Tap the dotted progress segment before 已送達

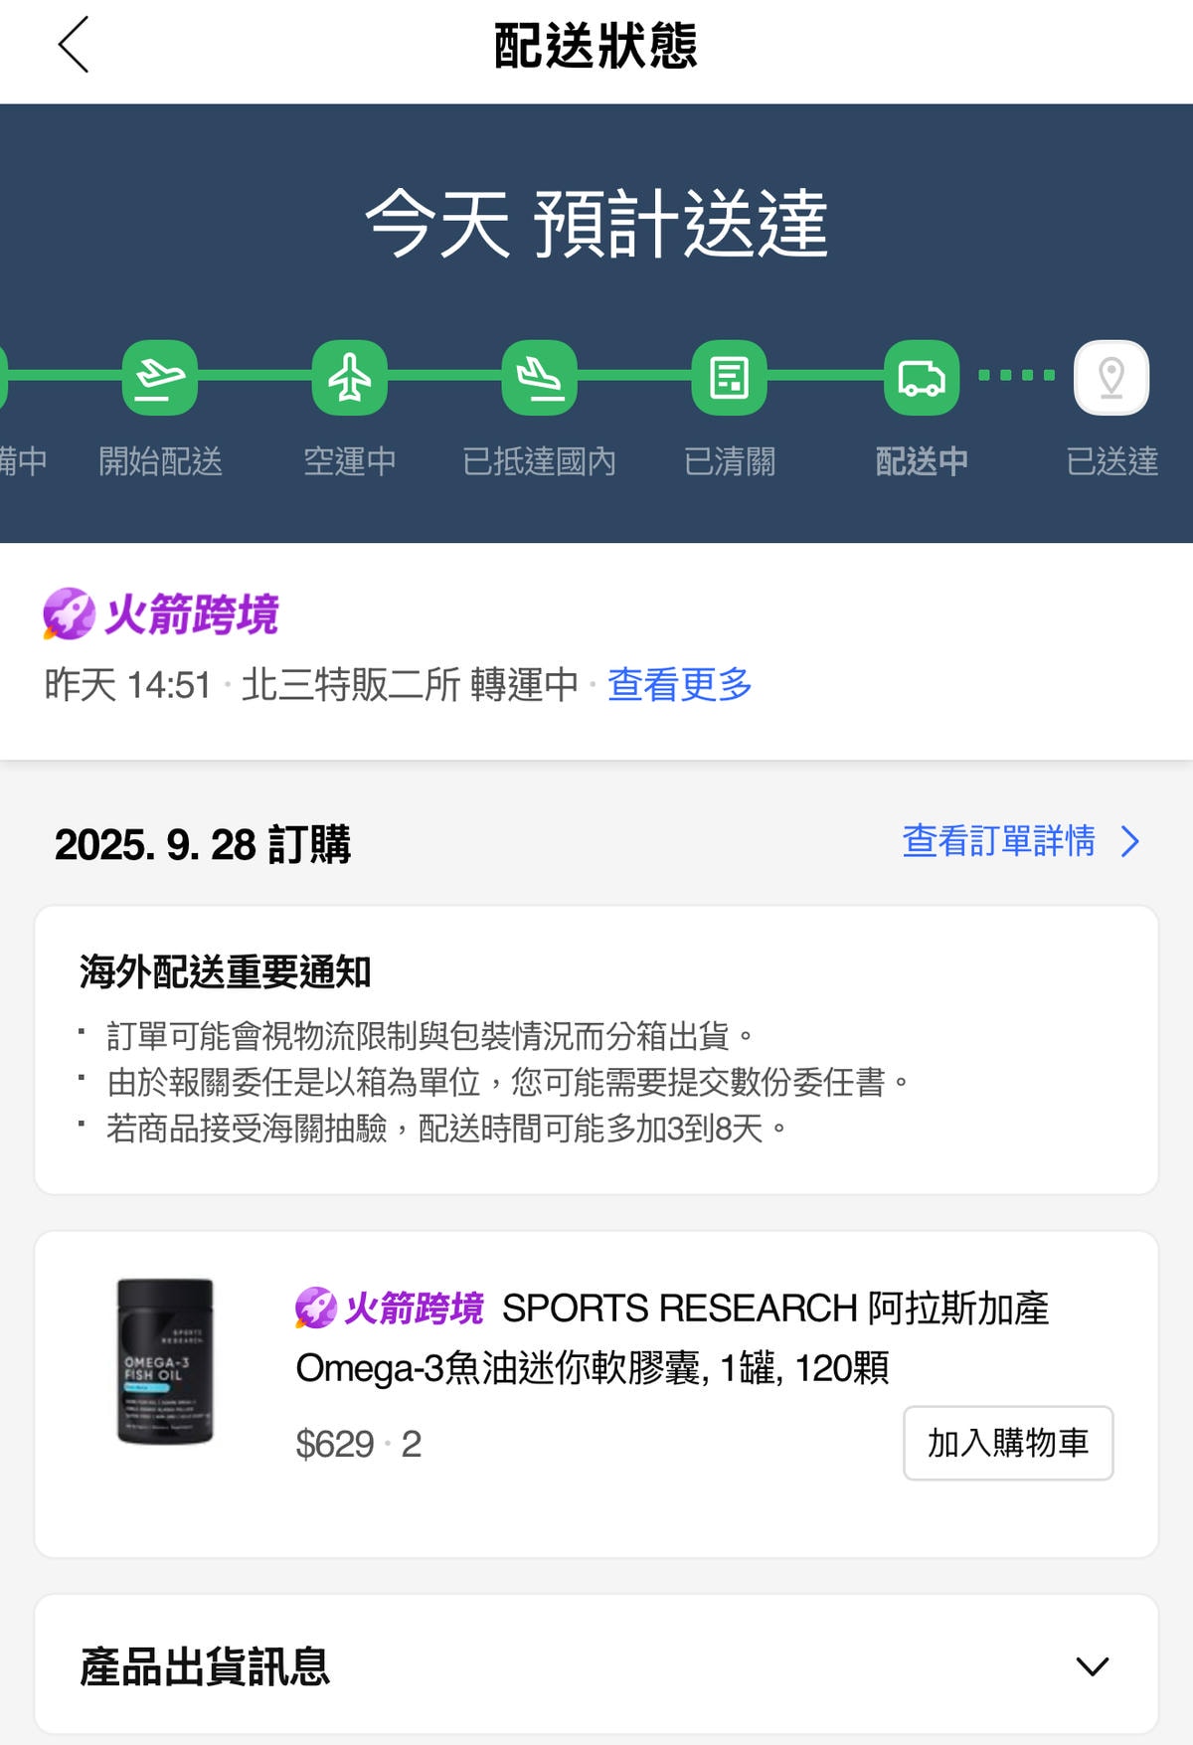1016,375
